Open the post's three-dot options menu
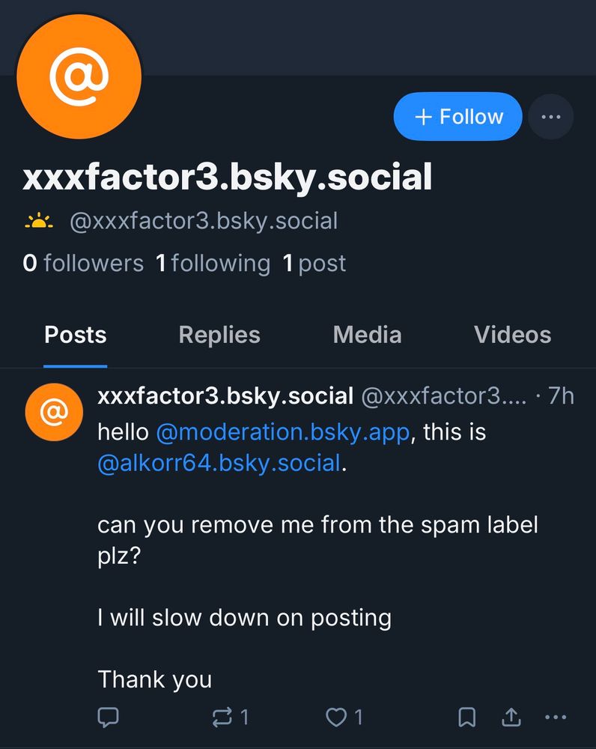 click(556, 718)
